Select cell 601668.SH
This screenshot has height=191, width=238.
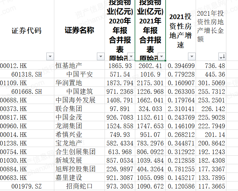(27, 92)
